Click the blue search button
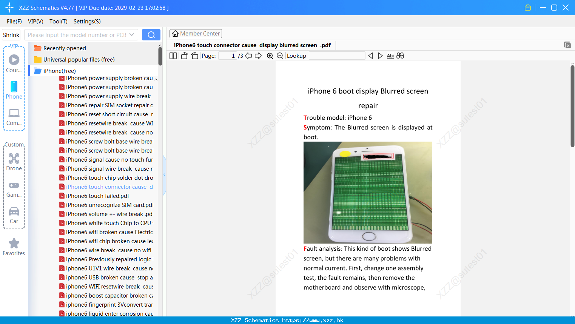Screen dimensions: 575x324 coord(151,35)
